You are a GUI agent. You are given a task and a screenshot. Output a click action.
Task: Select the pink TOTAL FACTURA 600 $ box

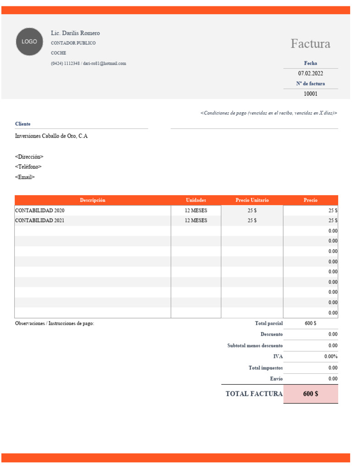pos(311,394)
